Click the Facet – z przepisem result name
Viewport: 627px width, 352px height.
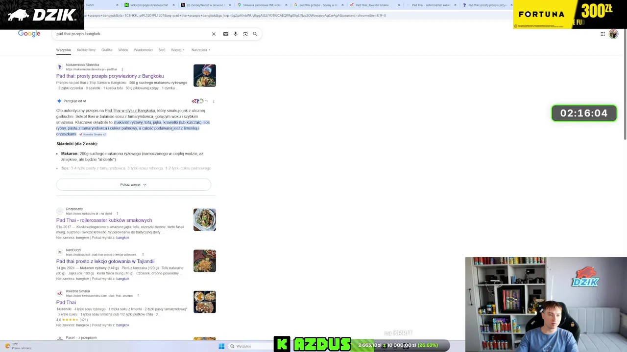coord(81,338)
